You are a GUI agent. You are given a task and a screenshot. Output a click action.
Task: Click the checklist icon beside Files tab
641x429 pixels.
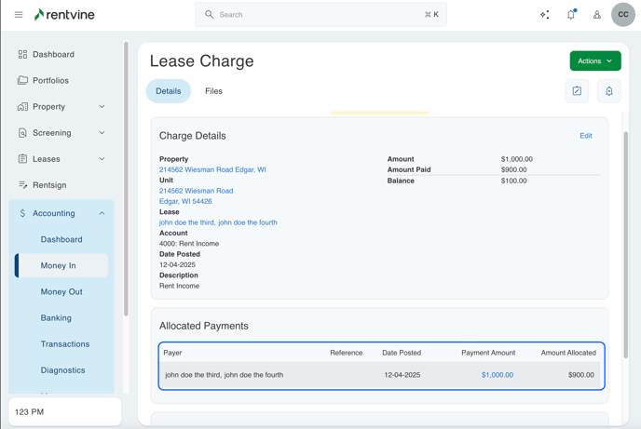[x=577, y=91]
